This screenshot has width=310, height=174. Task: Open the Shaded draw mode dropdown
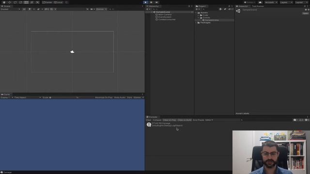[10, 9]
